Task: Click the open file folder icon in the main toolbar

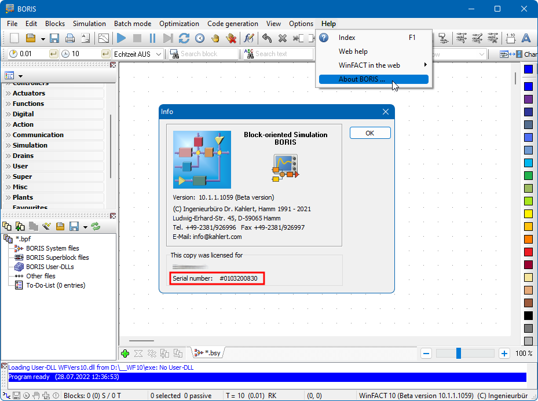Action: [31, 38]
